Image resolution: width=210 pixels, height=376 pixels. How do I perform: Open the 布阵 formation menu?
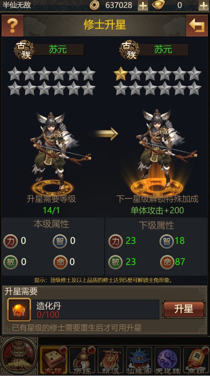point(53,360)
